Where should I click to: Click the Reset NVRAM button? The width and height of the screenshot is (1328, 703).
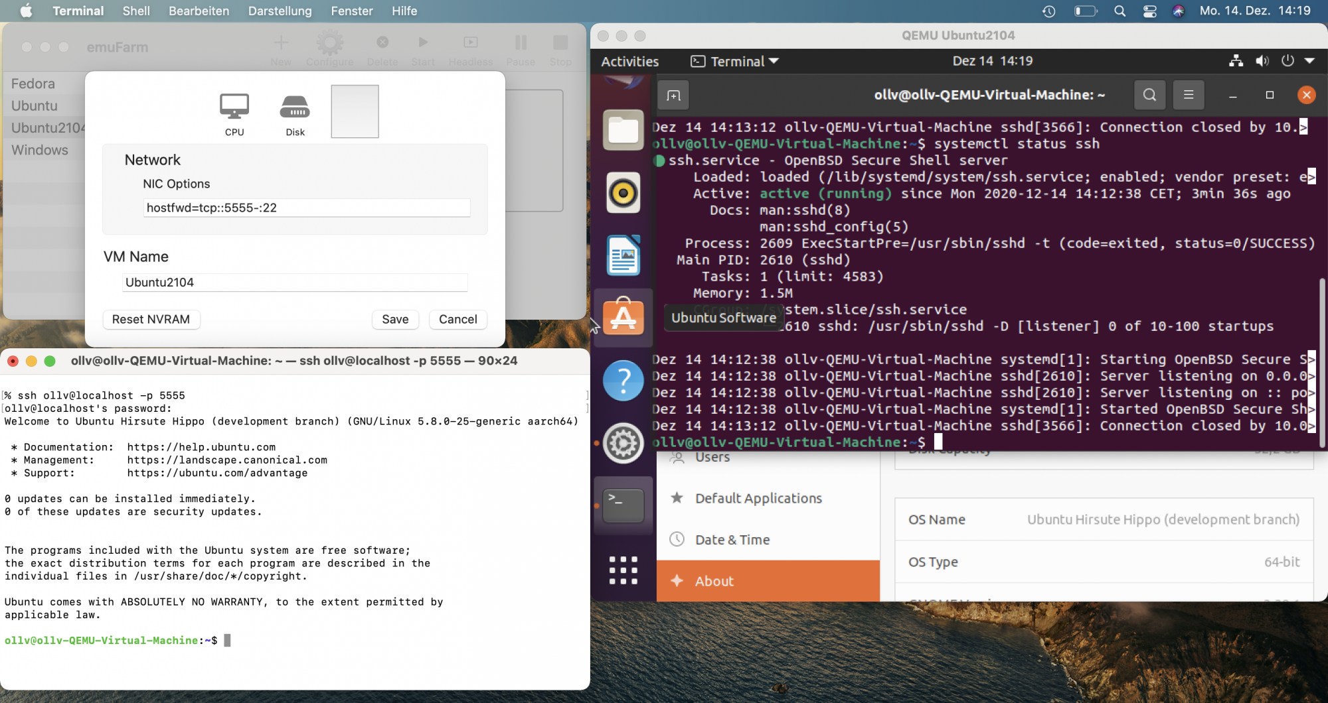coord(151,319)
